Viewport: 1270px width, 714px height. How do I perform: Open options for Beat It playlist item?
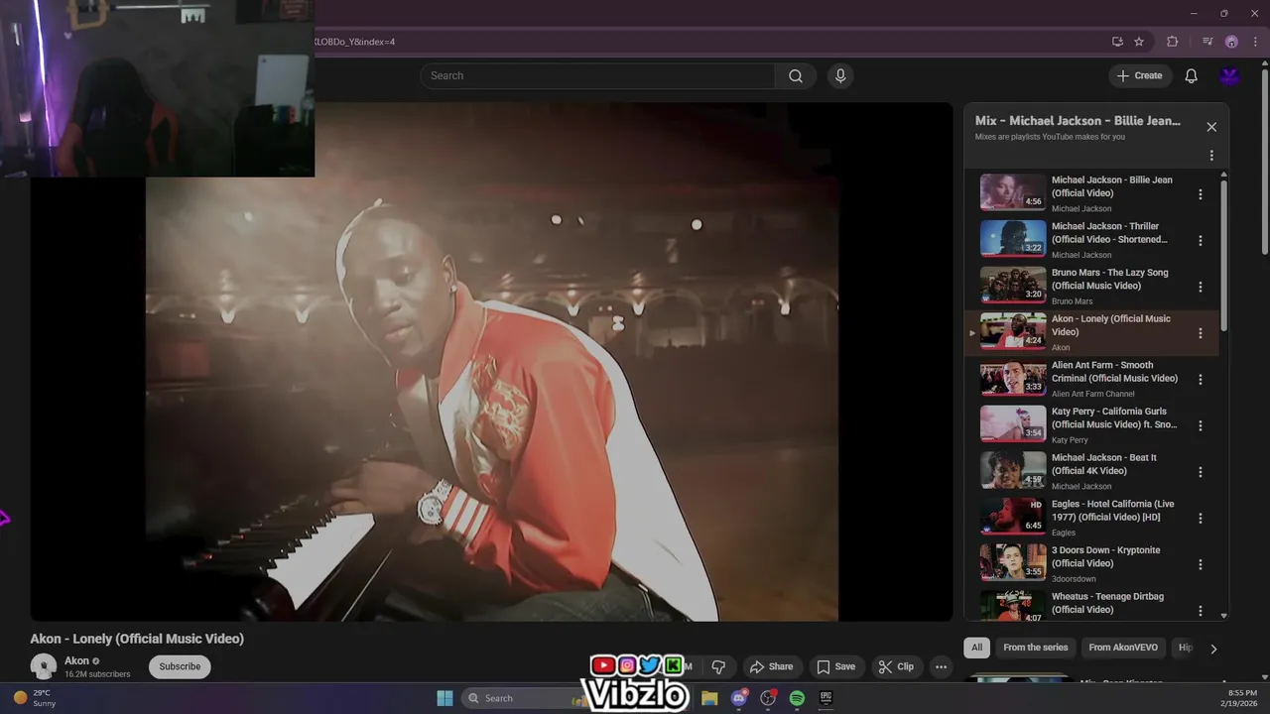pos(1201,472)
